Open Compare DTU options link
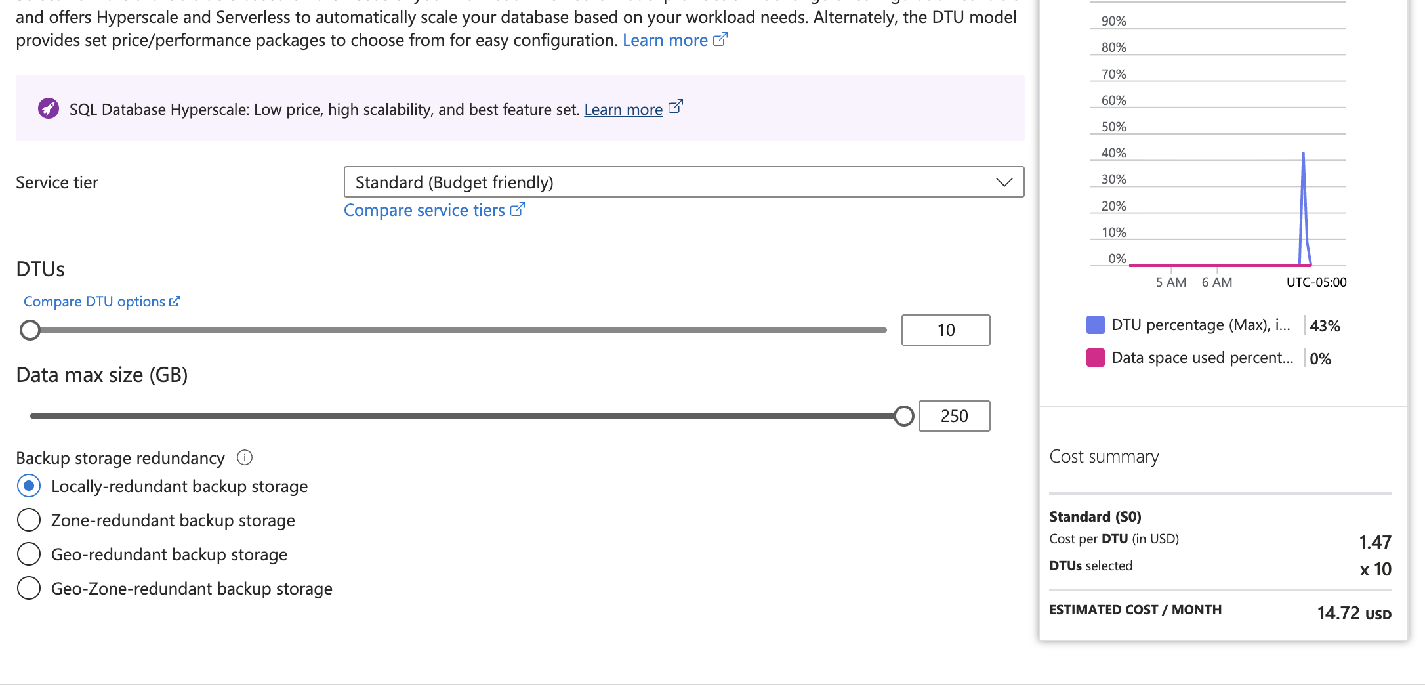 tap(94, 301)
